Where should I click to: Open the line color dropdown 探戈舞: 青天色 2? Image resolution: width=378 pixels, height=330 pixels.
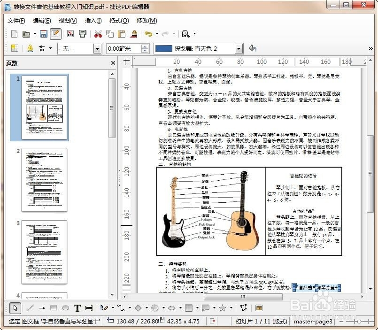(x=238, y=48)
